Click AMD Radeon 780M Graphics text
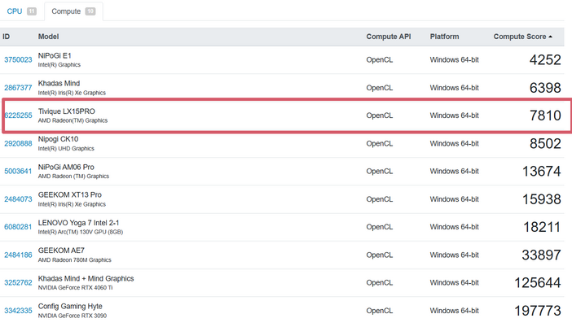 (75, 260)
